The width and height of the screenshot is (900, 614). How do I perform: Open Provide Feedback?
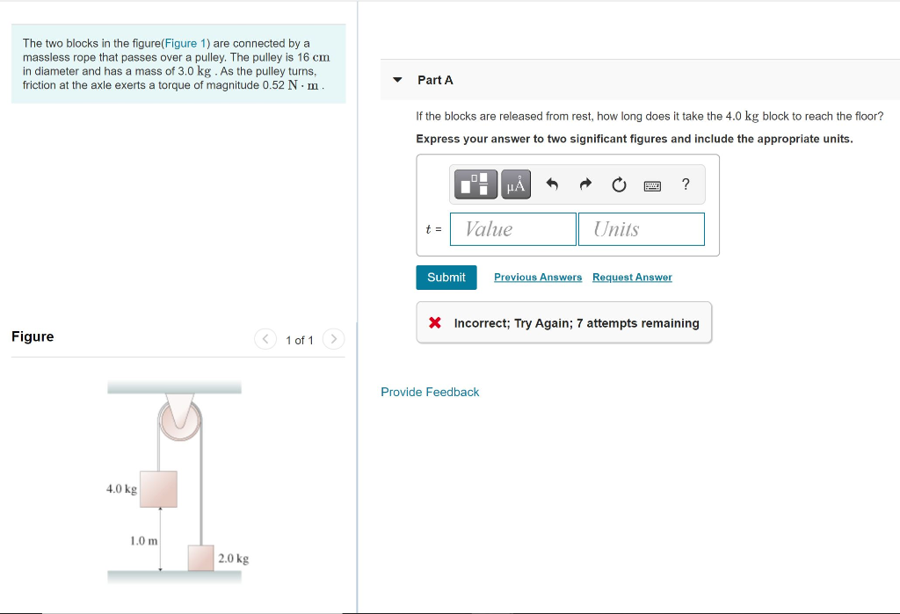(x=430, y=392)
